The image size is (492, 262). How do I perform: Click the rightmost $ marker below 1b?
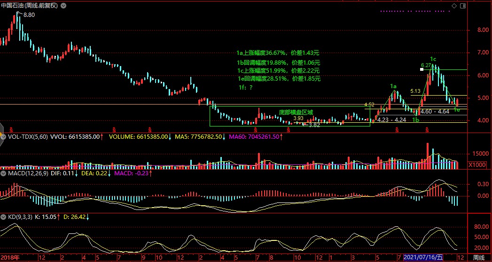pos(427,129)
